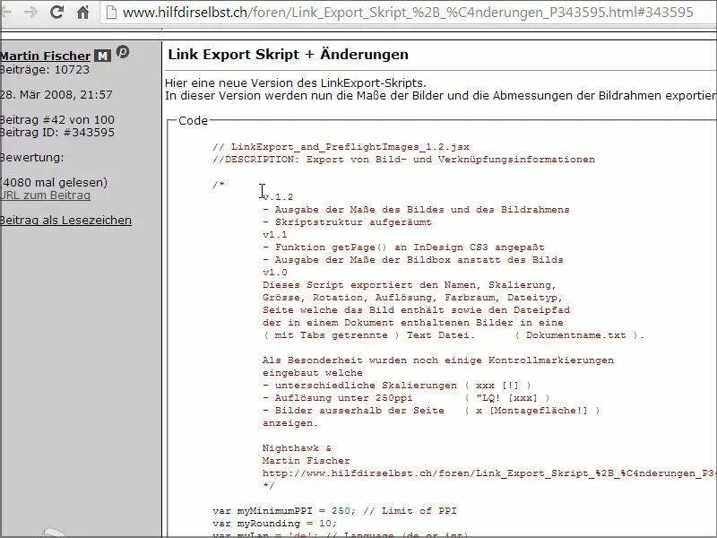Click the 'v1.0' version line
Image resolution: width=717 pixels, height=538 pixels.
(x=275, y=273)
